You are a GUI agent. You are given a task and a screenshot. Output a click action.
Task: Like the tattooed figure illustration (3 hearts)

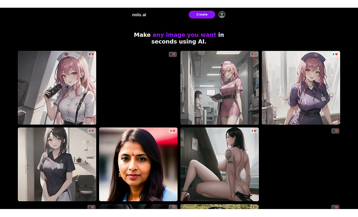point(254,131)
